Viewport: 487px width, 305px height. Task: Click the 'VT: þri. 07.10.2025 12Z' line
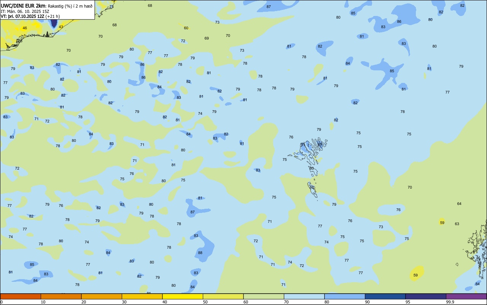[22, 16]
